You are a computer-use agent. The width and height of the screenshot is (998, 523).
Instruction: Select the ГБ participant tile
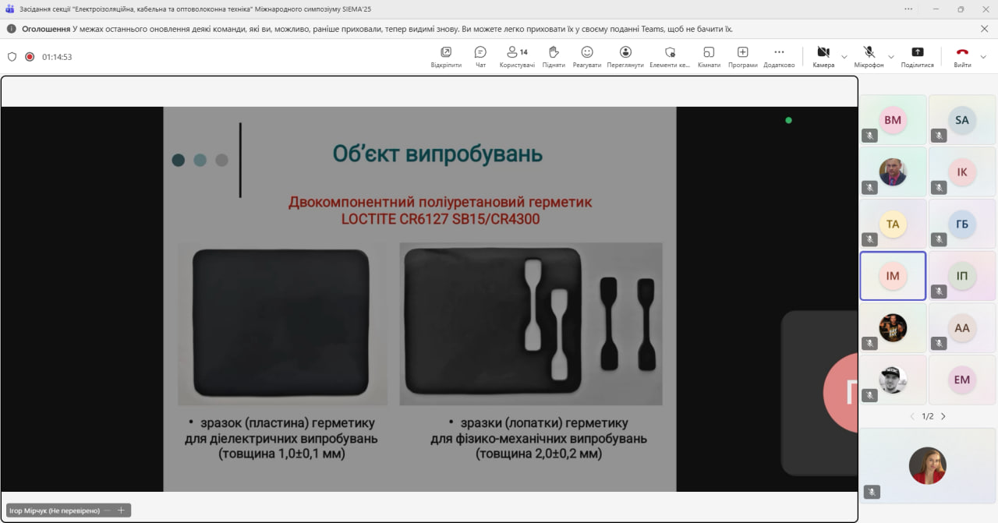point(962,224)
